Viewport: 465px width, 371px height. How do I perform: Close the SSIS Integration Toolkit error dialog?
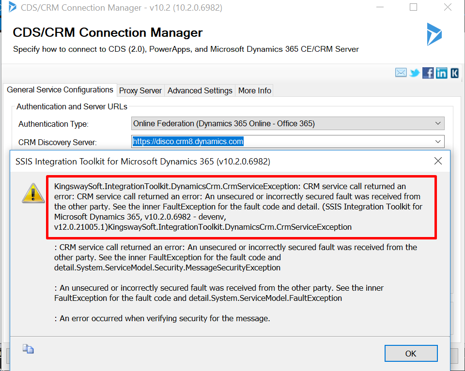438,161
